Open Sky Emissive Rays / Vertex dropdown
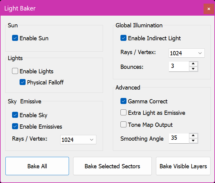Screen dimensions: 215x183 [x=78, y=140]
